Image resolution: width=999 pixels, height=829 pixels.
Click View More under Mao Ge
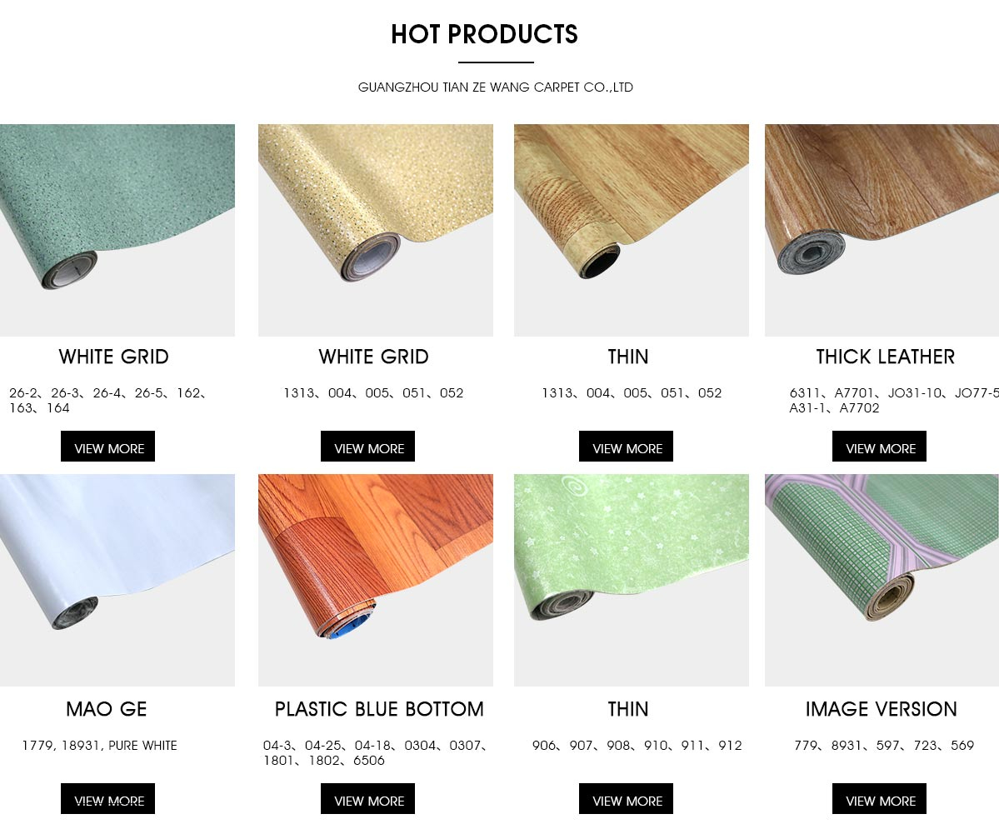(x=107, y=798)
